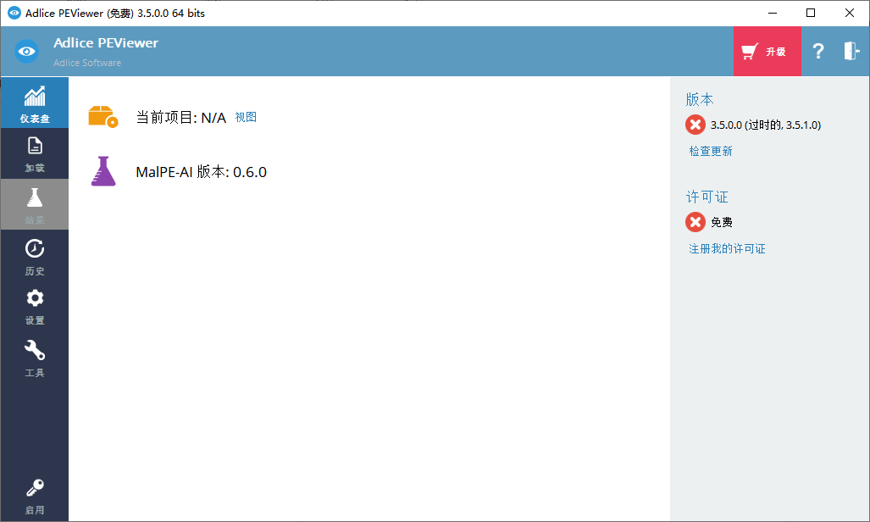Click the MalPE-AI 版本: 0.6.0 text
The height and width of the screenshot is (522, 870).
tap(202, 172)
